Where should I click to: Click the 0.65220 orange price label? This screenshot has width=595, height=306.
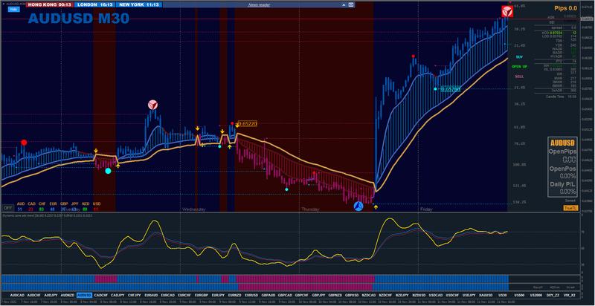point(248,123)
